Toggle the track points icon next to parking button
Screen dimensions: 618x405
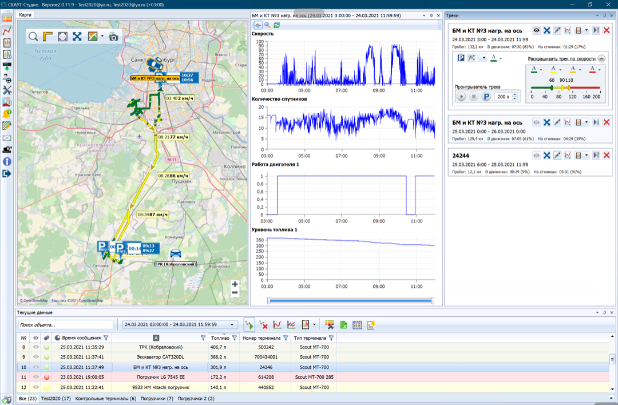472,58
